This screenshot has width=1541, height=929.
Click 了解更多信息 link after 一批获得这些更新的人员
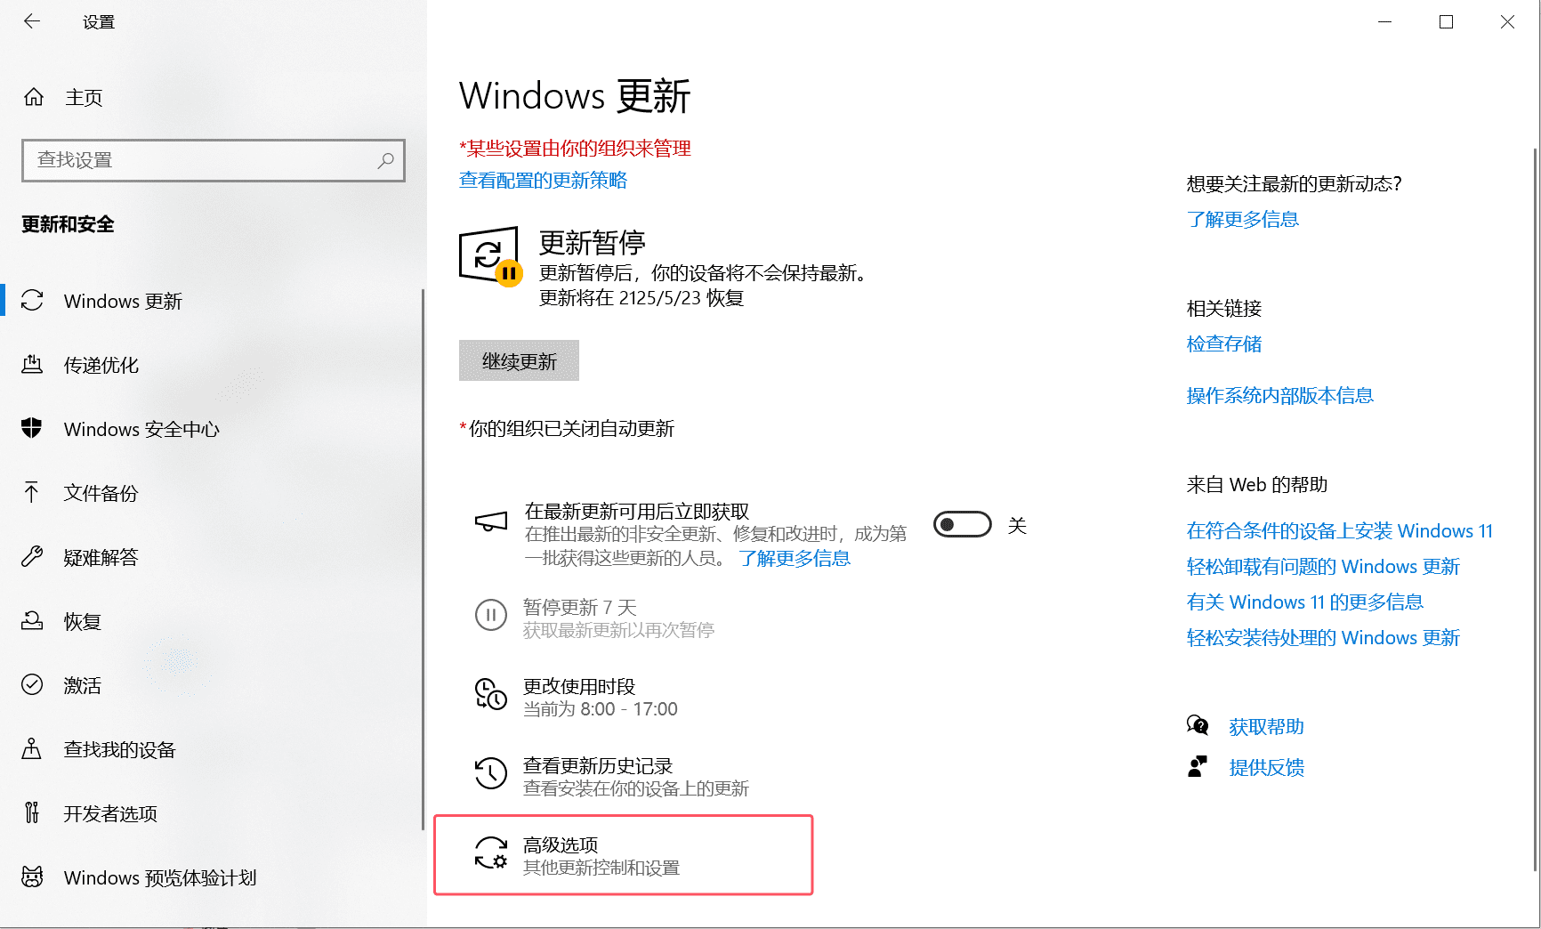[x=794, y=558]
